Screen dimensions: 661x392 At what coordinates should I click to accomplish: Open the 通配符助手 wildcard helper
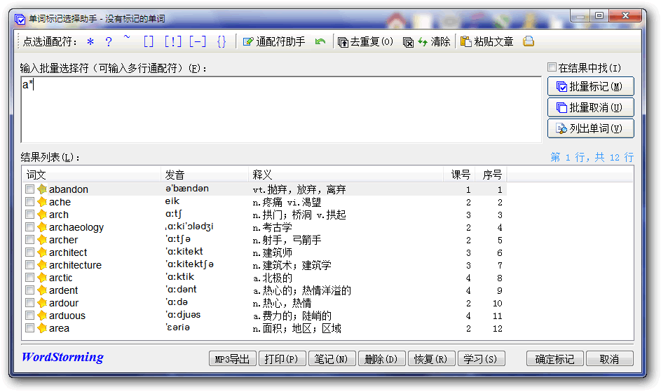(274, 42)
